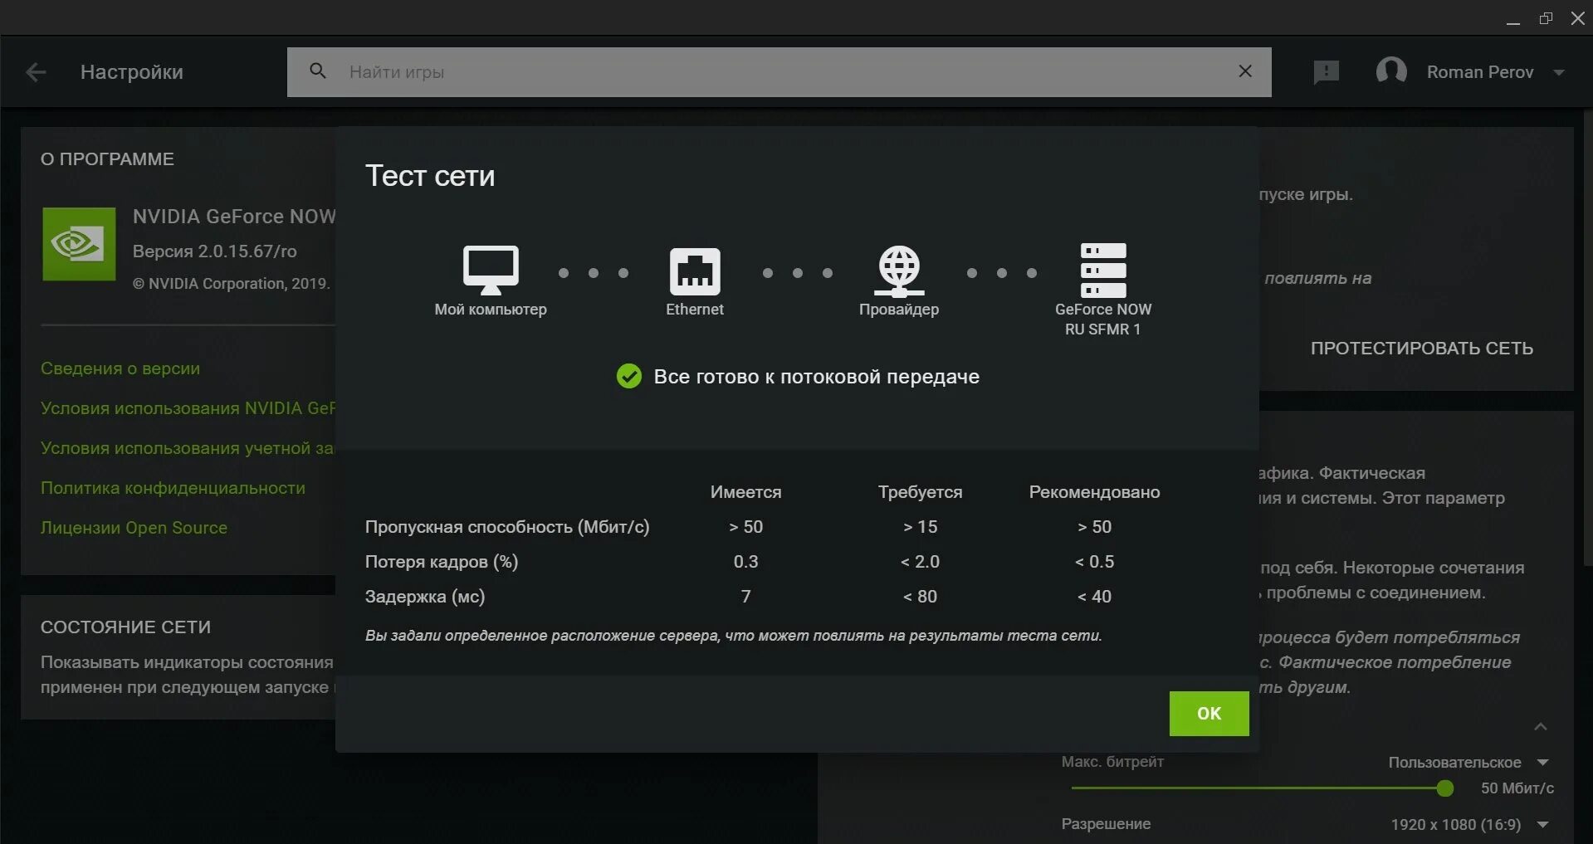This screenshot has width=1593, height=844.
Task: Click the Требуется column header
Action: [920, 492]
